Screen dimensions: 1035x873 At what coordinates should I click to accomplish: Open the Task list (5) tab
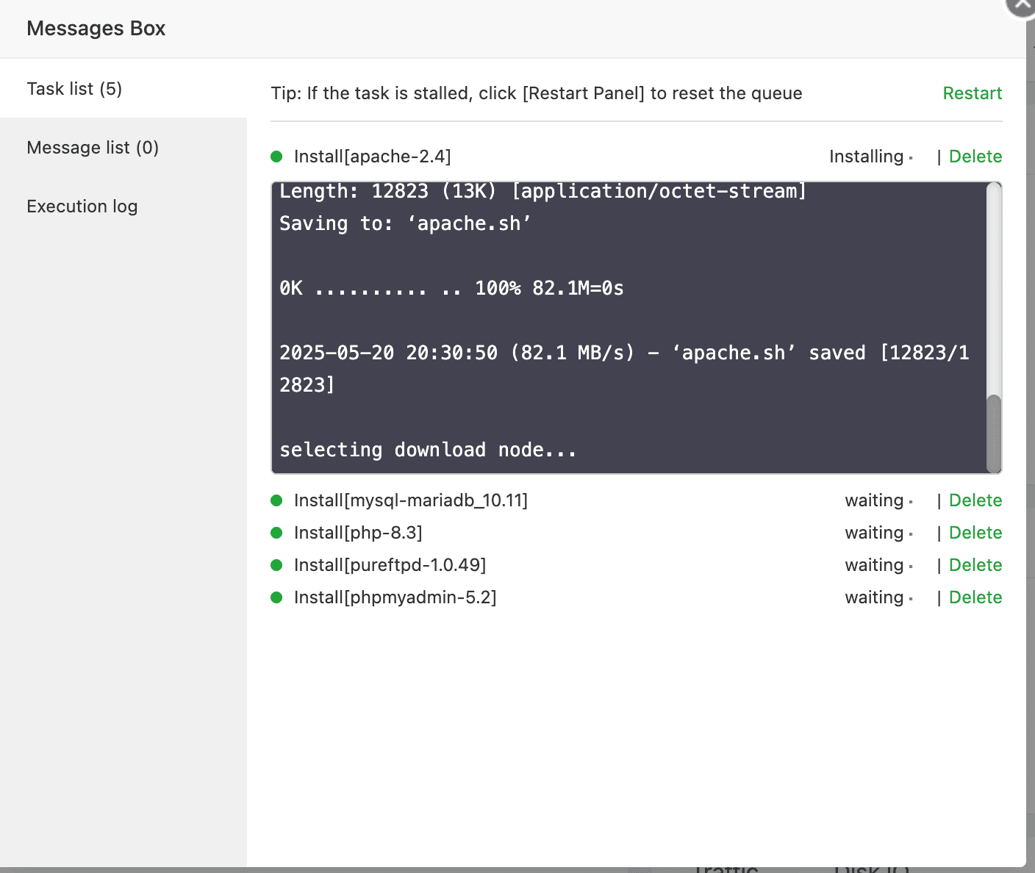[123, 88]
